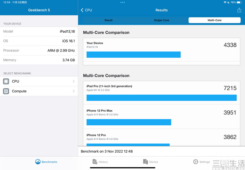The image size is (245, 170).
Task: Open the Device tab in bottom bar
Action: pos(151,162)
